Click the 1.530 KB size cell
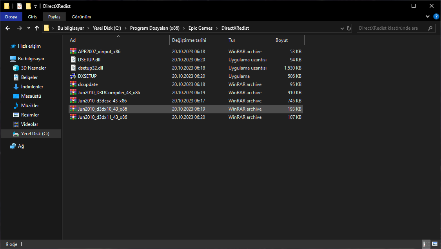This screenshot has width=441, height=249. pyautogui.click(x=292, y=68)
